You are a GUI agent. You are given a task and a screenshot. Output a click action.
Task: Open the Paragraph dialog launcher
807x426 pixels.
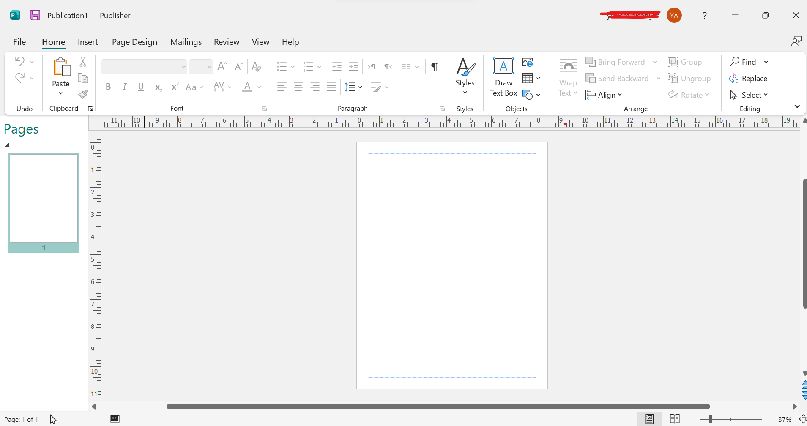442,109
